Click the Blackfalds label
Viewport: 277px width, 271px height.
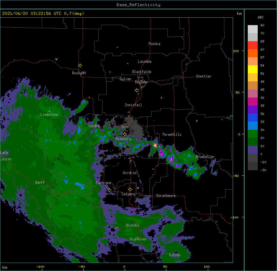(142, 72)
